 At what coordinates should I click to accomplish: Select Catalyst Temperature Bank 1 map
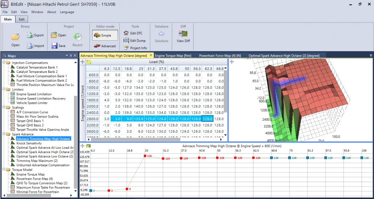(37, 67)
